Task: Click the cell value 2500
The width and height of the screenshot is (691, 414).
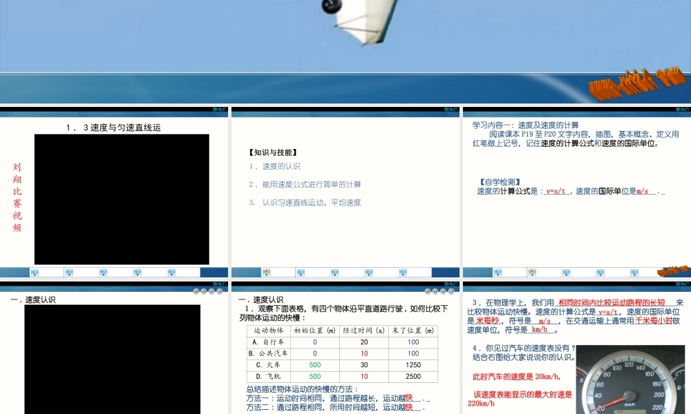Action: 413,376
